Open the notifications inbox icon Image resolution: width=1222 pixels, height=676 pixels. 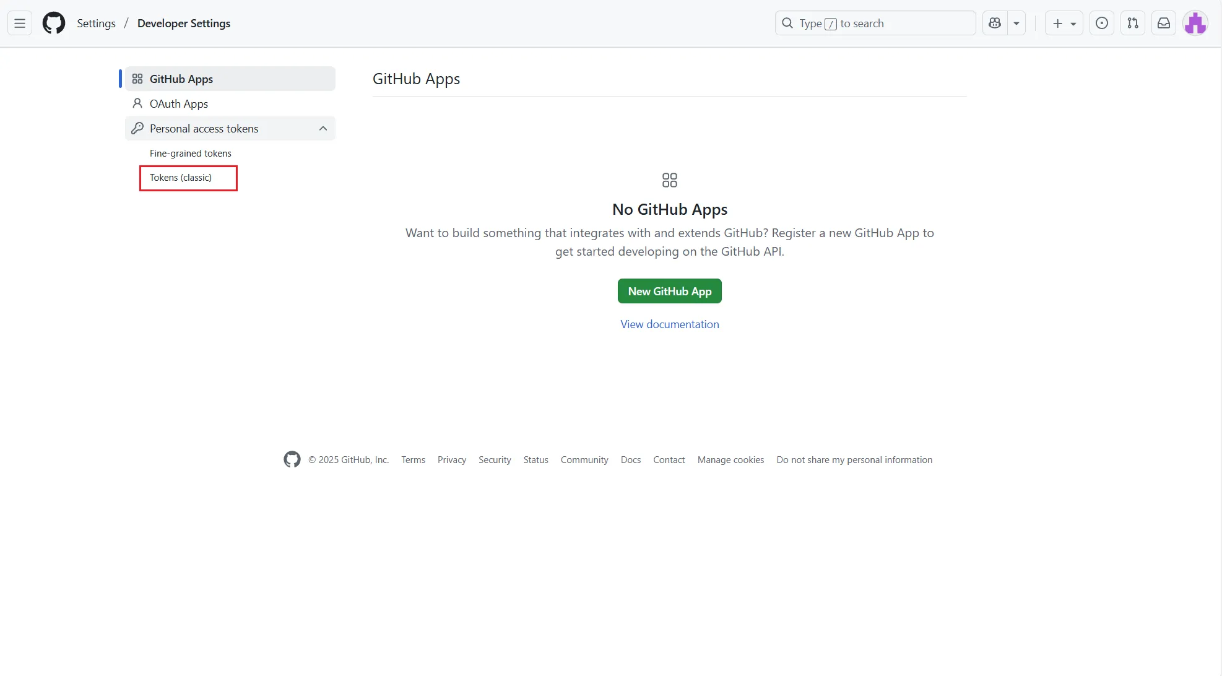point(1164,24)
